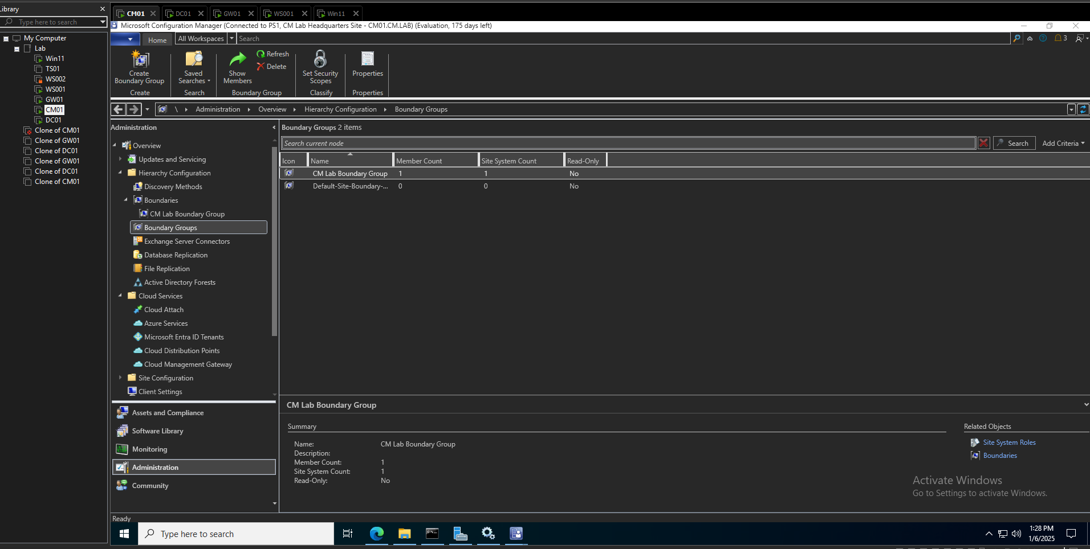Switch to the Win11 VM tab
The height and width of the screenshot is (549, 1090).
point(336,14)
